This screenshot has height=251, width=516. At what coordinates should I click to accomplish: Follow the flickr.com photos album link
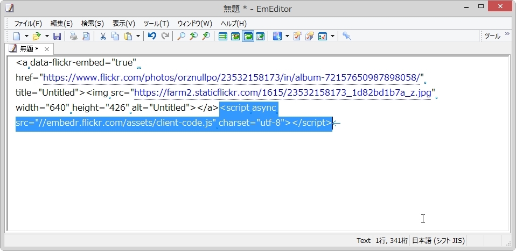tap(232, 77)
